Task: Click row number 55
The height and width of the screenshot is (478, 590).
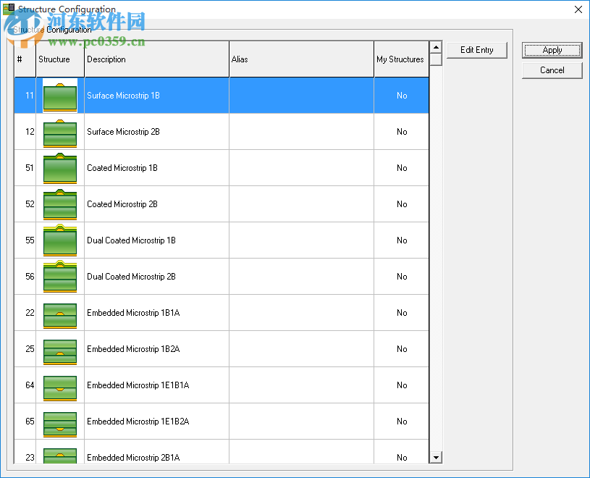Action: 30,240
